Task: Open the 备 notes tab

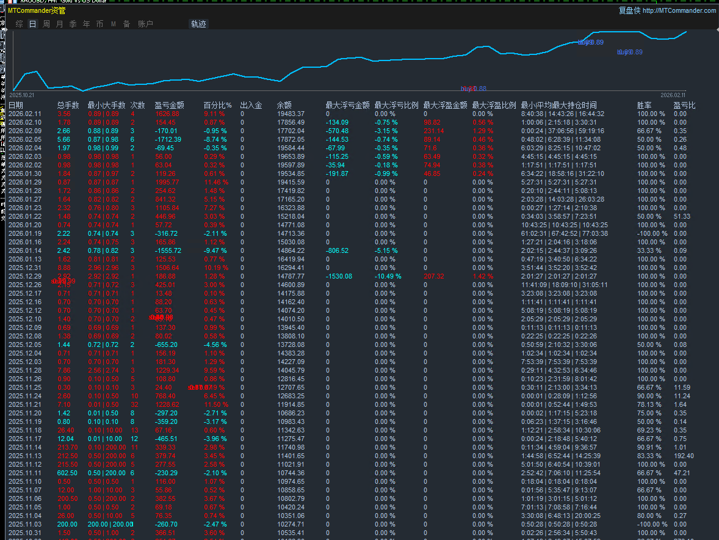Action: pyautogui.click(x=126, y=24)
